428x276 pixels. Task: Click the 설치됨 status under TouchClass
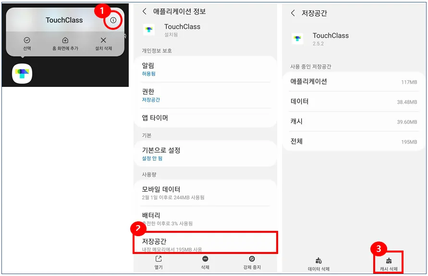click(x=171, y=35)
